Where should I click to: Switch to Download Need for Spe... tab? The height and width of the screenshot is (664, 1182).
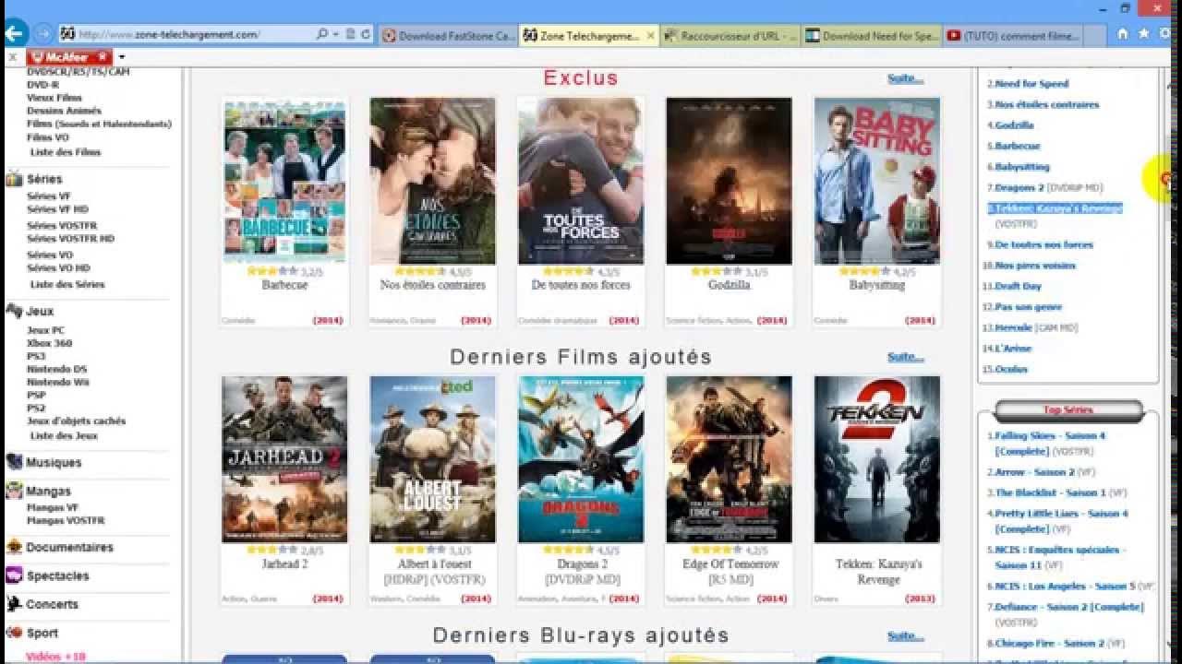(x=872, y=36)
